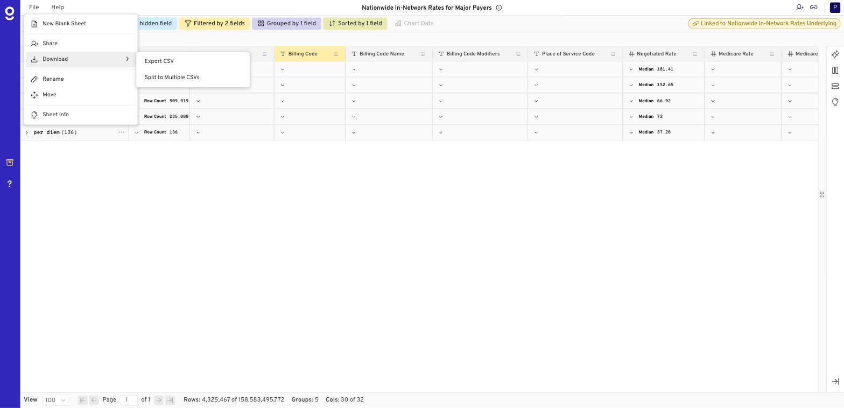The image size is (844, 408).
Task: Open Sheet Info from File menu
Action: 81,115
